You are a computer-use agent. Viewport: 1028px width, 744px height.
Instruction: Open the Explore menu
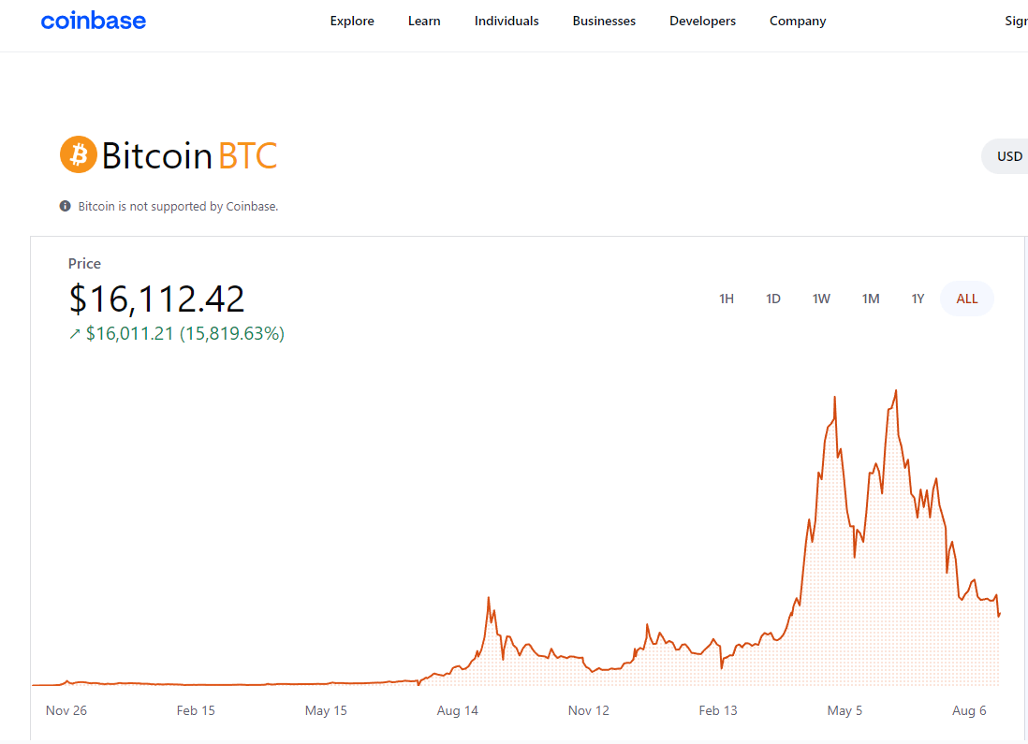pyautogui.click(x=351, y=20)
